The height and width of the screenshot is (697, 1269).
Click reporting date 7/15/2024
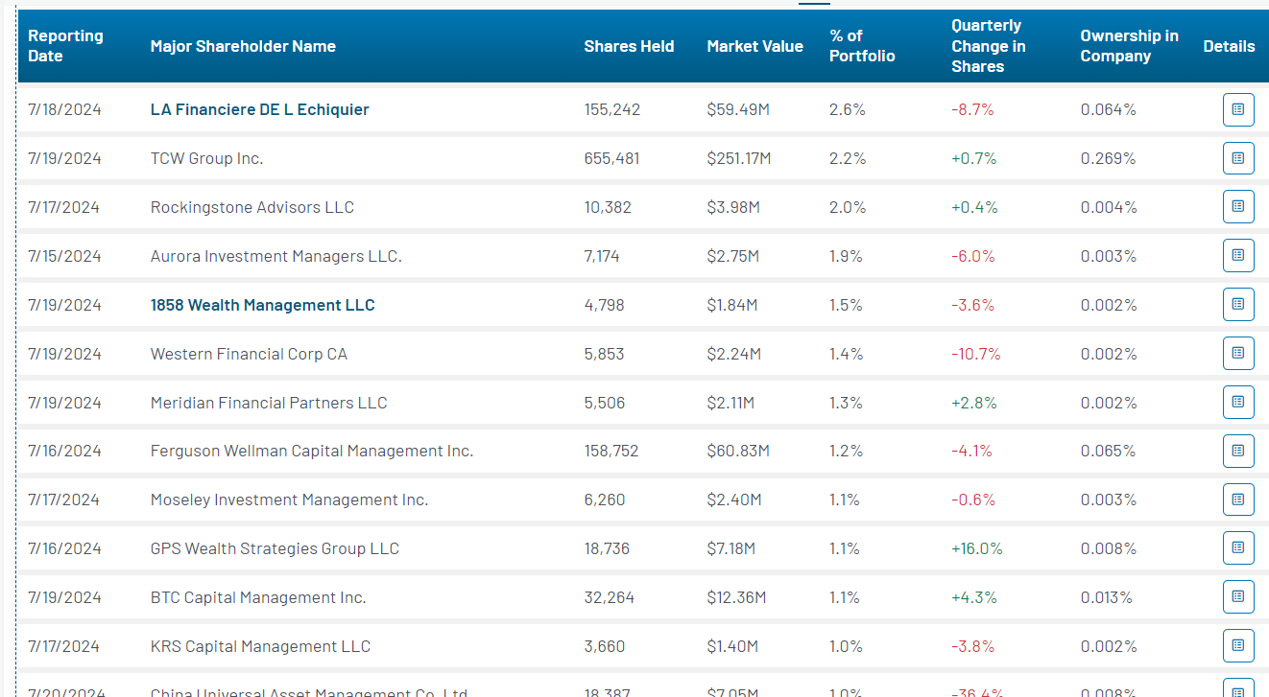(64, 256)
